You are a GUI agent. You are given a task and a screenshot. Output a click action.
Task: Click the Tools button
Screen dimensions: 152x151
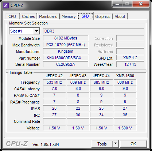[x=102, y=144]
